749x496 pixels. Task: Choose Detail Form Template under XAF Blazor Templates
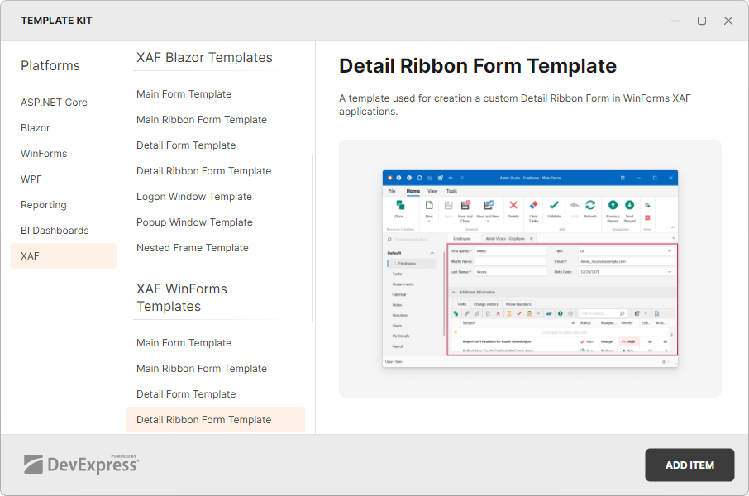185,145
